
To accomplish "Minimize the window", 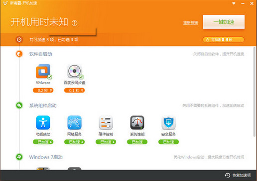I will click(243, 3).
